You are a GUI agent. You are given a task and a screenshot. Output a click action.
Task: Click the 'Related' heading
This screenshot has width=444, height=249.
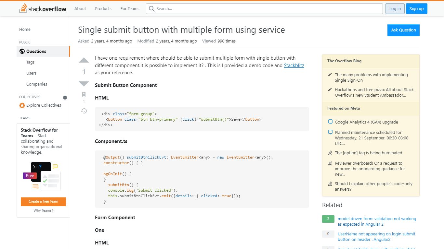tap(332, 205)
